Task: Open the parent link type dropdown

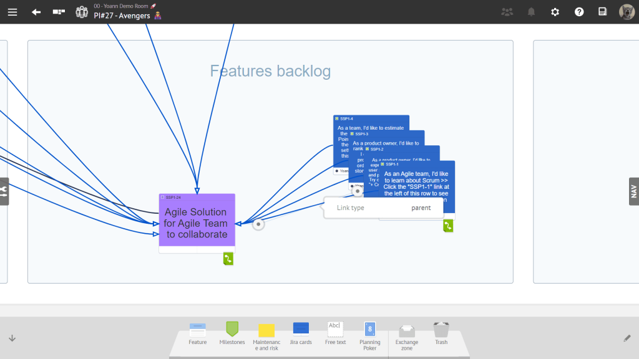Action: pyautogui.click(x=422, y=208)
